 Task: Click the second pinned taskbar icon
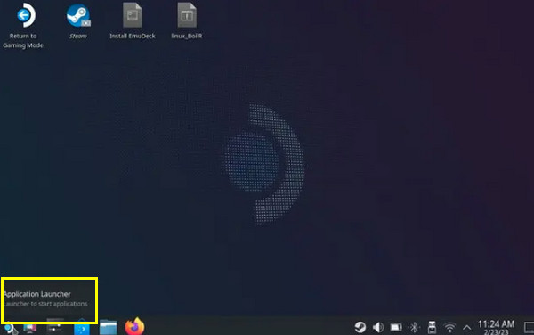click(30, 328)
